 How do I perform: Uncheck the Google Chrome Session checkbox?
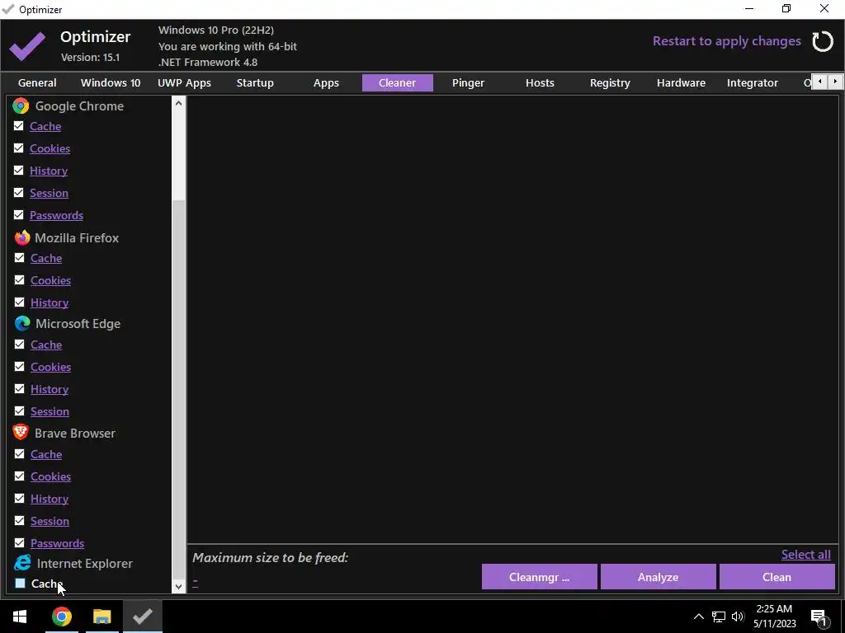point(19,193)
